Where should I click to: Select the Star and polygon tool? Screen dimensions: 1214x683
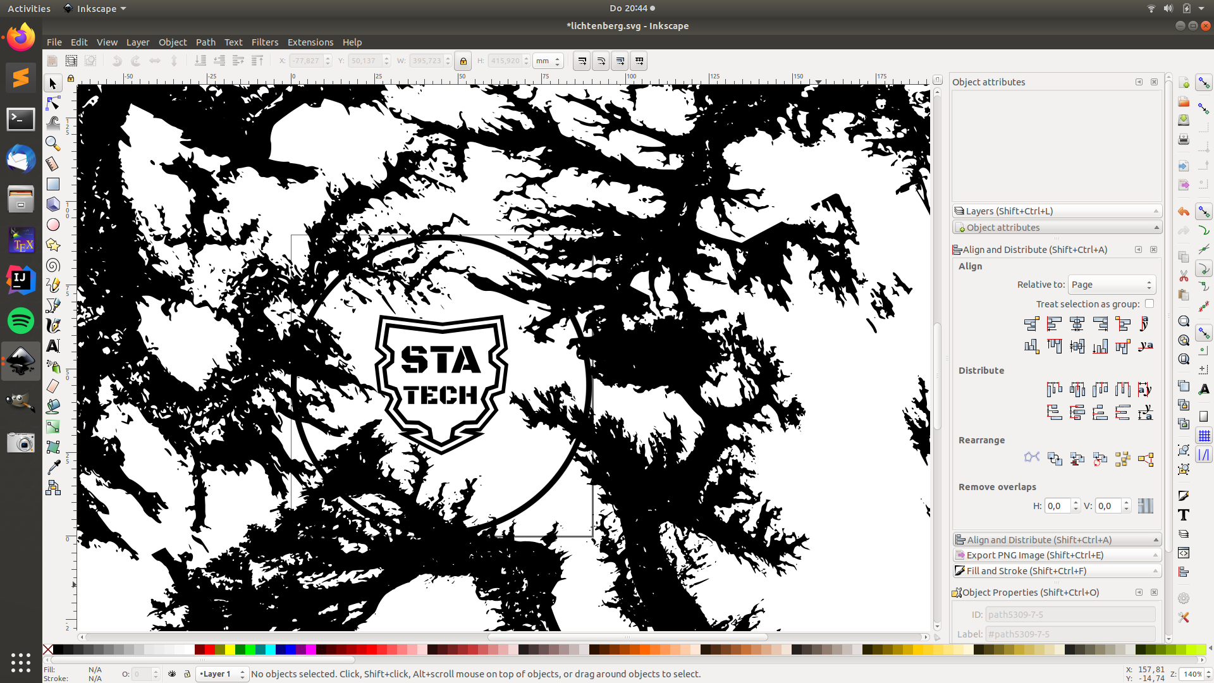click(53, 245)
